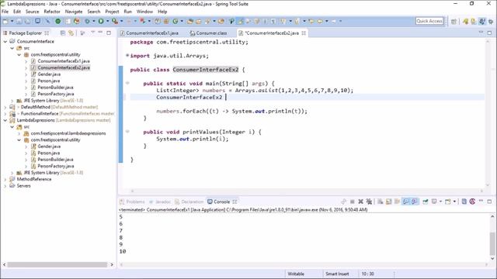Click the Package Explorer horizontal scrollbar
497x279 pixels.
point(57,264)
